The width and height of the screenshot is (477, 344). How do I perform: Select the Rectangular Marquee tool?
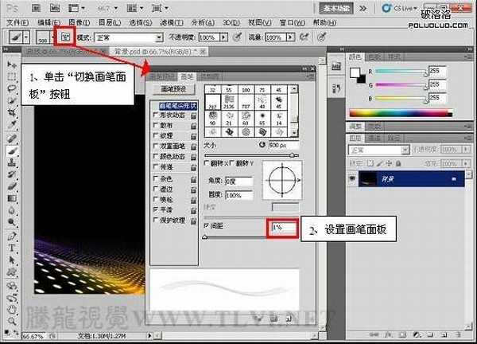click(x=12, y=76)
